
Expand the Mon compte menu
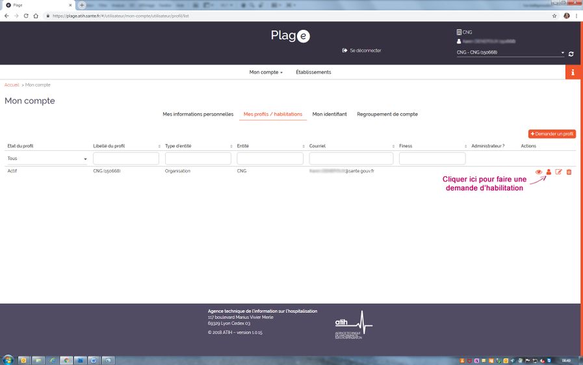point(266,72)
